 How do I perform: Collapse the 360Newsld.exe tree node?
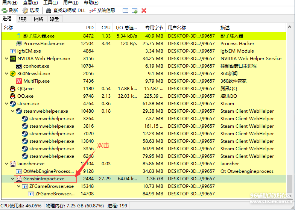pyautogui.click(x=7, y=74)
